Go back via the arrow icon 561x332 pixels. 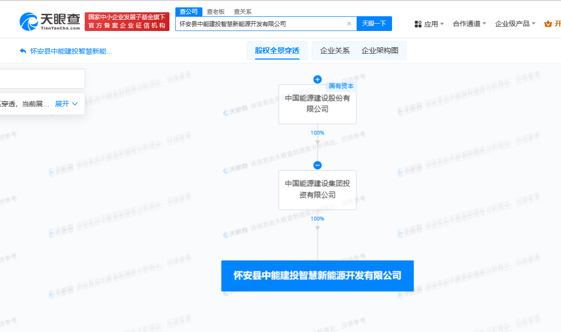(23, 51)
